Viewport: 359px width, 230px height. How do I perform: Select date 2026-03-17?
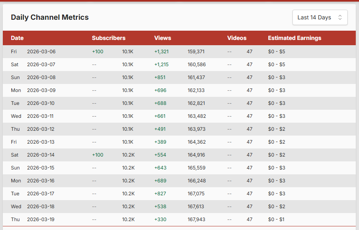40,194
